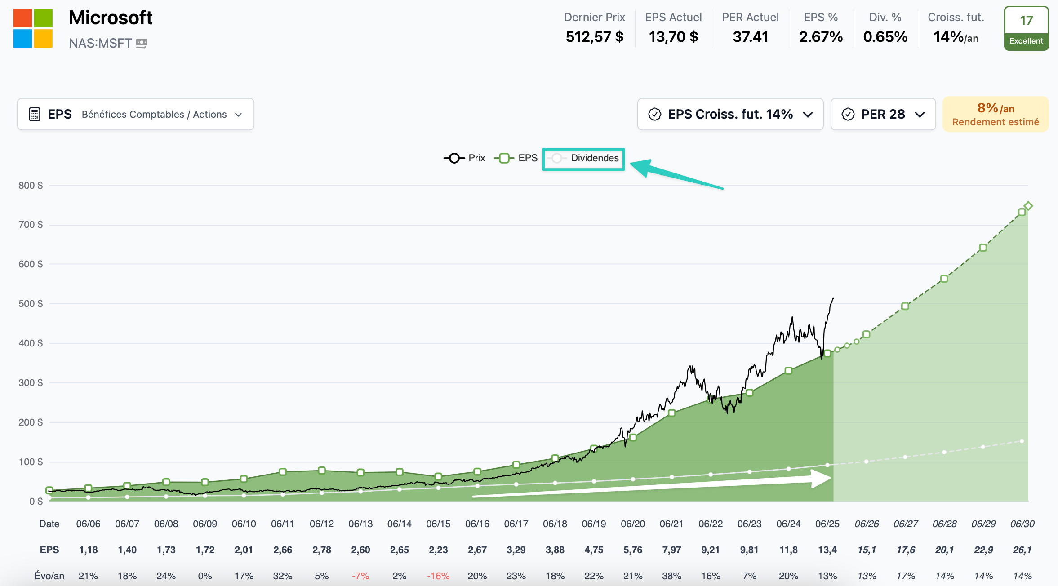Click the icon next to NAS:MSFT ticker
This screenshot has width=1058, height=586.
click(142, 43)
